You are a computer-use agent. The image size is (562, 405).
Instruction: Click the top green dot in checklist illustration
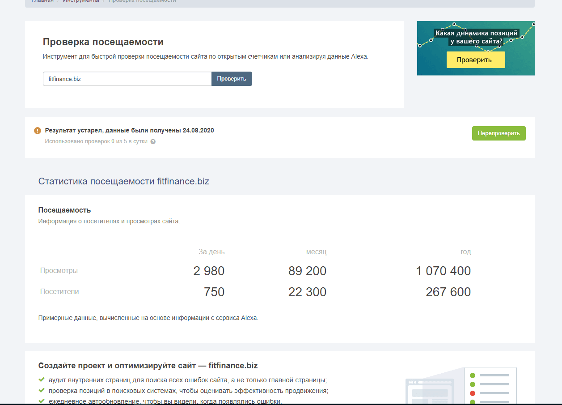473,375
